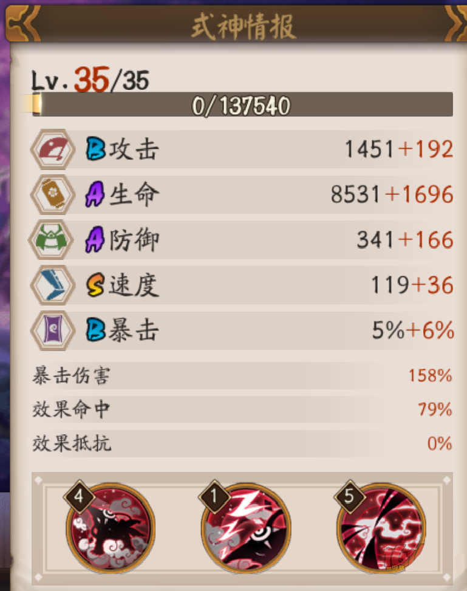Screen dimensions: 467x591
Task: Click the orange S grade beside 速度
Action: point(95,285)
